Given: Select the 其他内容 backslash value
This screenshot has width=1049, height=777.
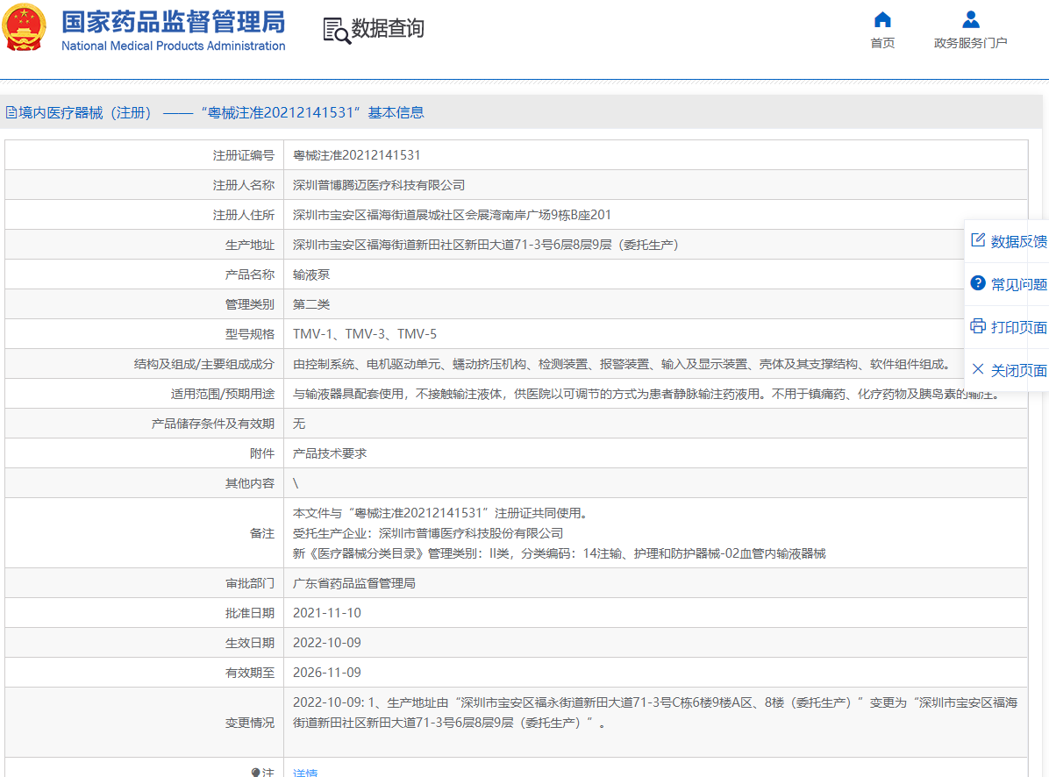Looking at the screenshot, I should click(296, 483).
